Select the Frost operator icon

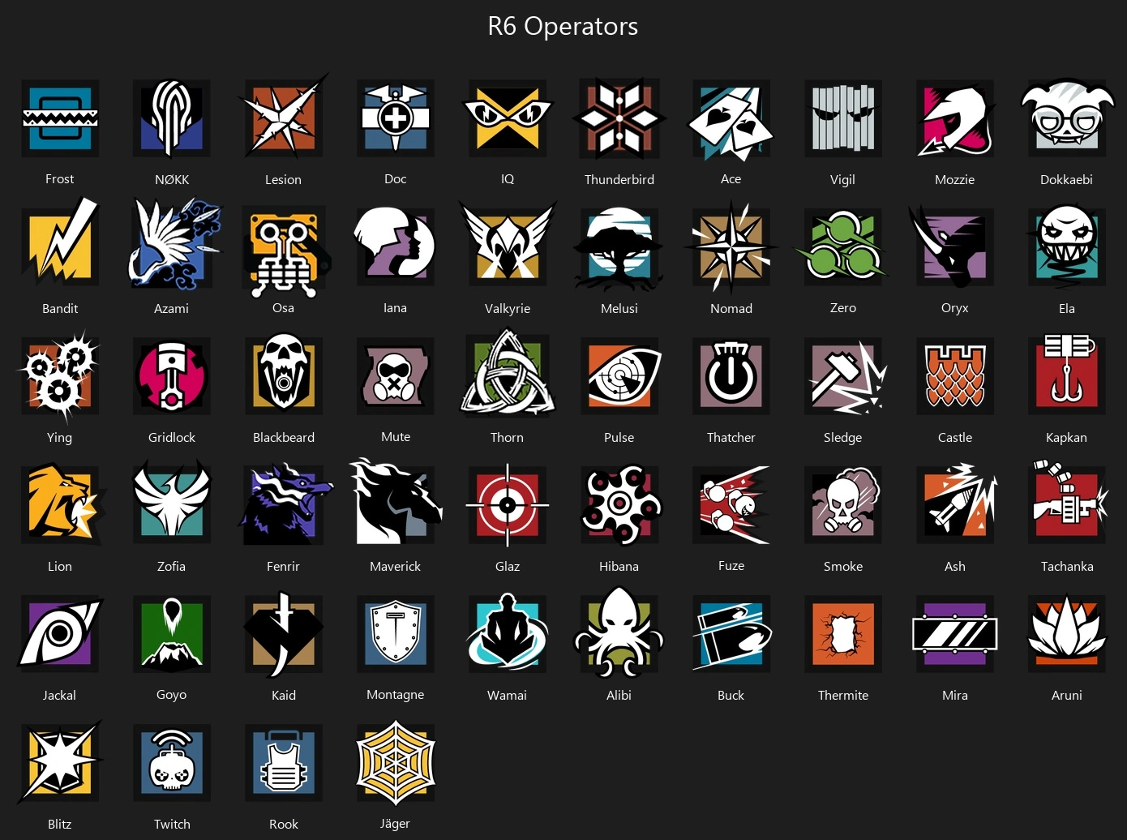60,118
